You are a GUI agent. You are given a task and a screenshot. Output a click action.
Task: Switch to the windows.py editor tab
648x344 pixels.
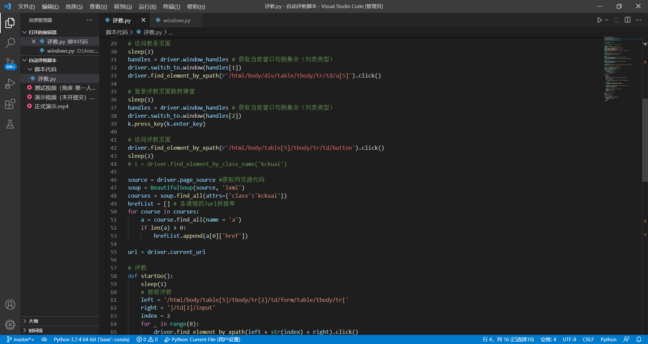(175, 20)
